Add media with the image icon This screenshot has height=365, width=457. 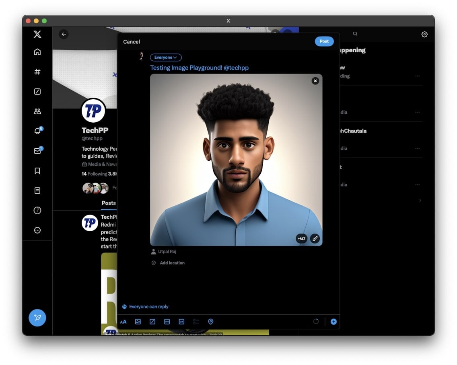(x=138, y=322)
